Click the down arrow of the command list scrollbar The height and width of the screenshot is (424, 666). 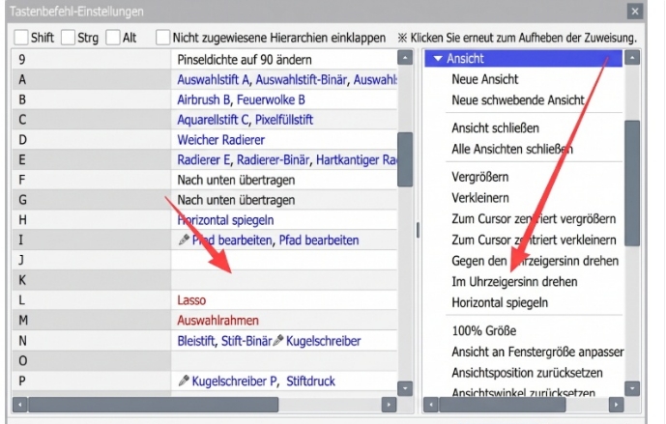[633, 387]
